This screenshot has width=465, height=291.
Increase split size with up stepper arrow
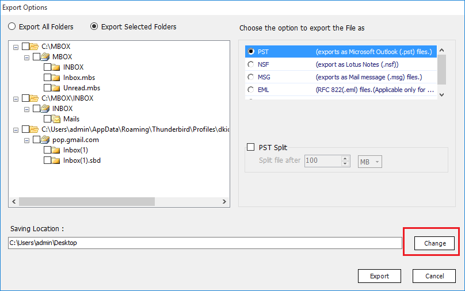pos(345,159)
